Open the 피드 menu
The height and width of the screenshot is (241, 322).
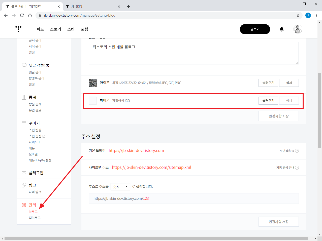click(40, 29)
